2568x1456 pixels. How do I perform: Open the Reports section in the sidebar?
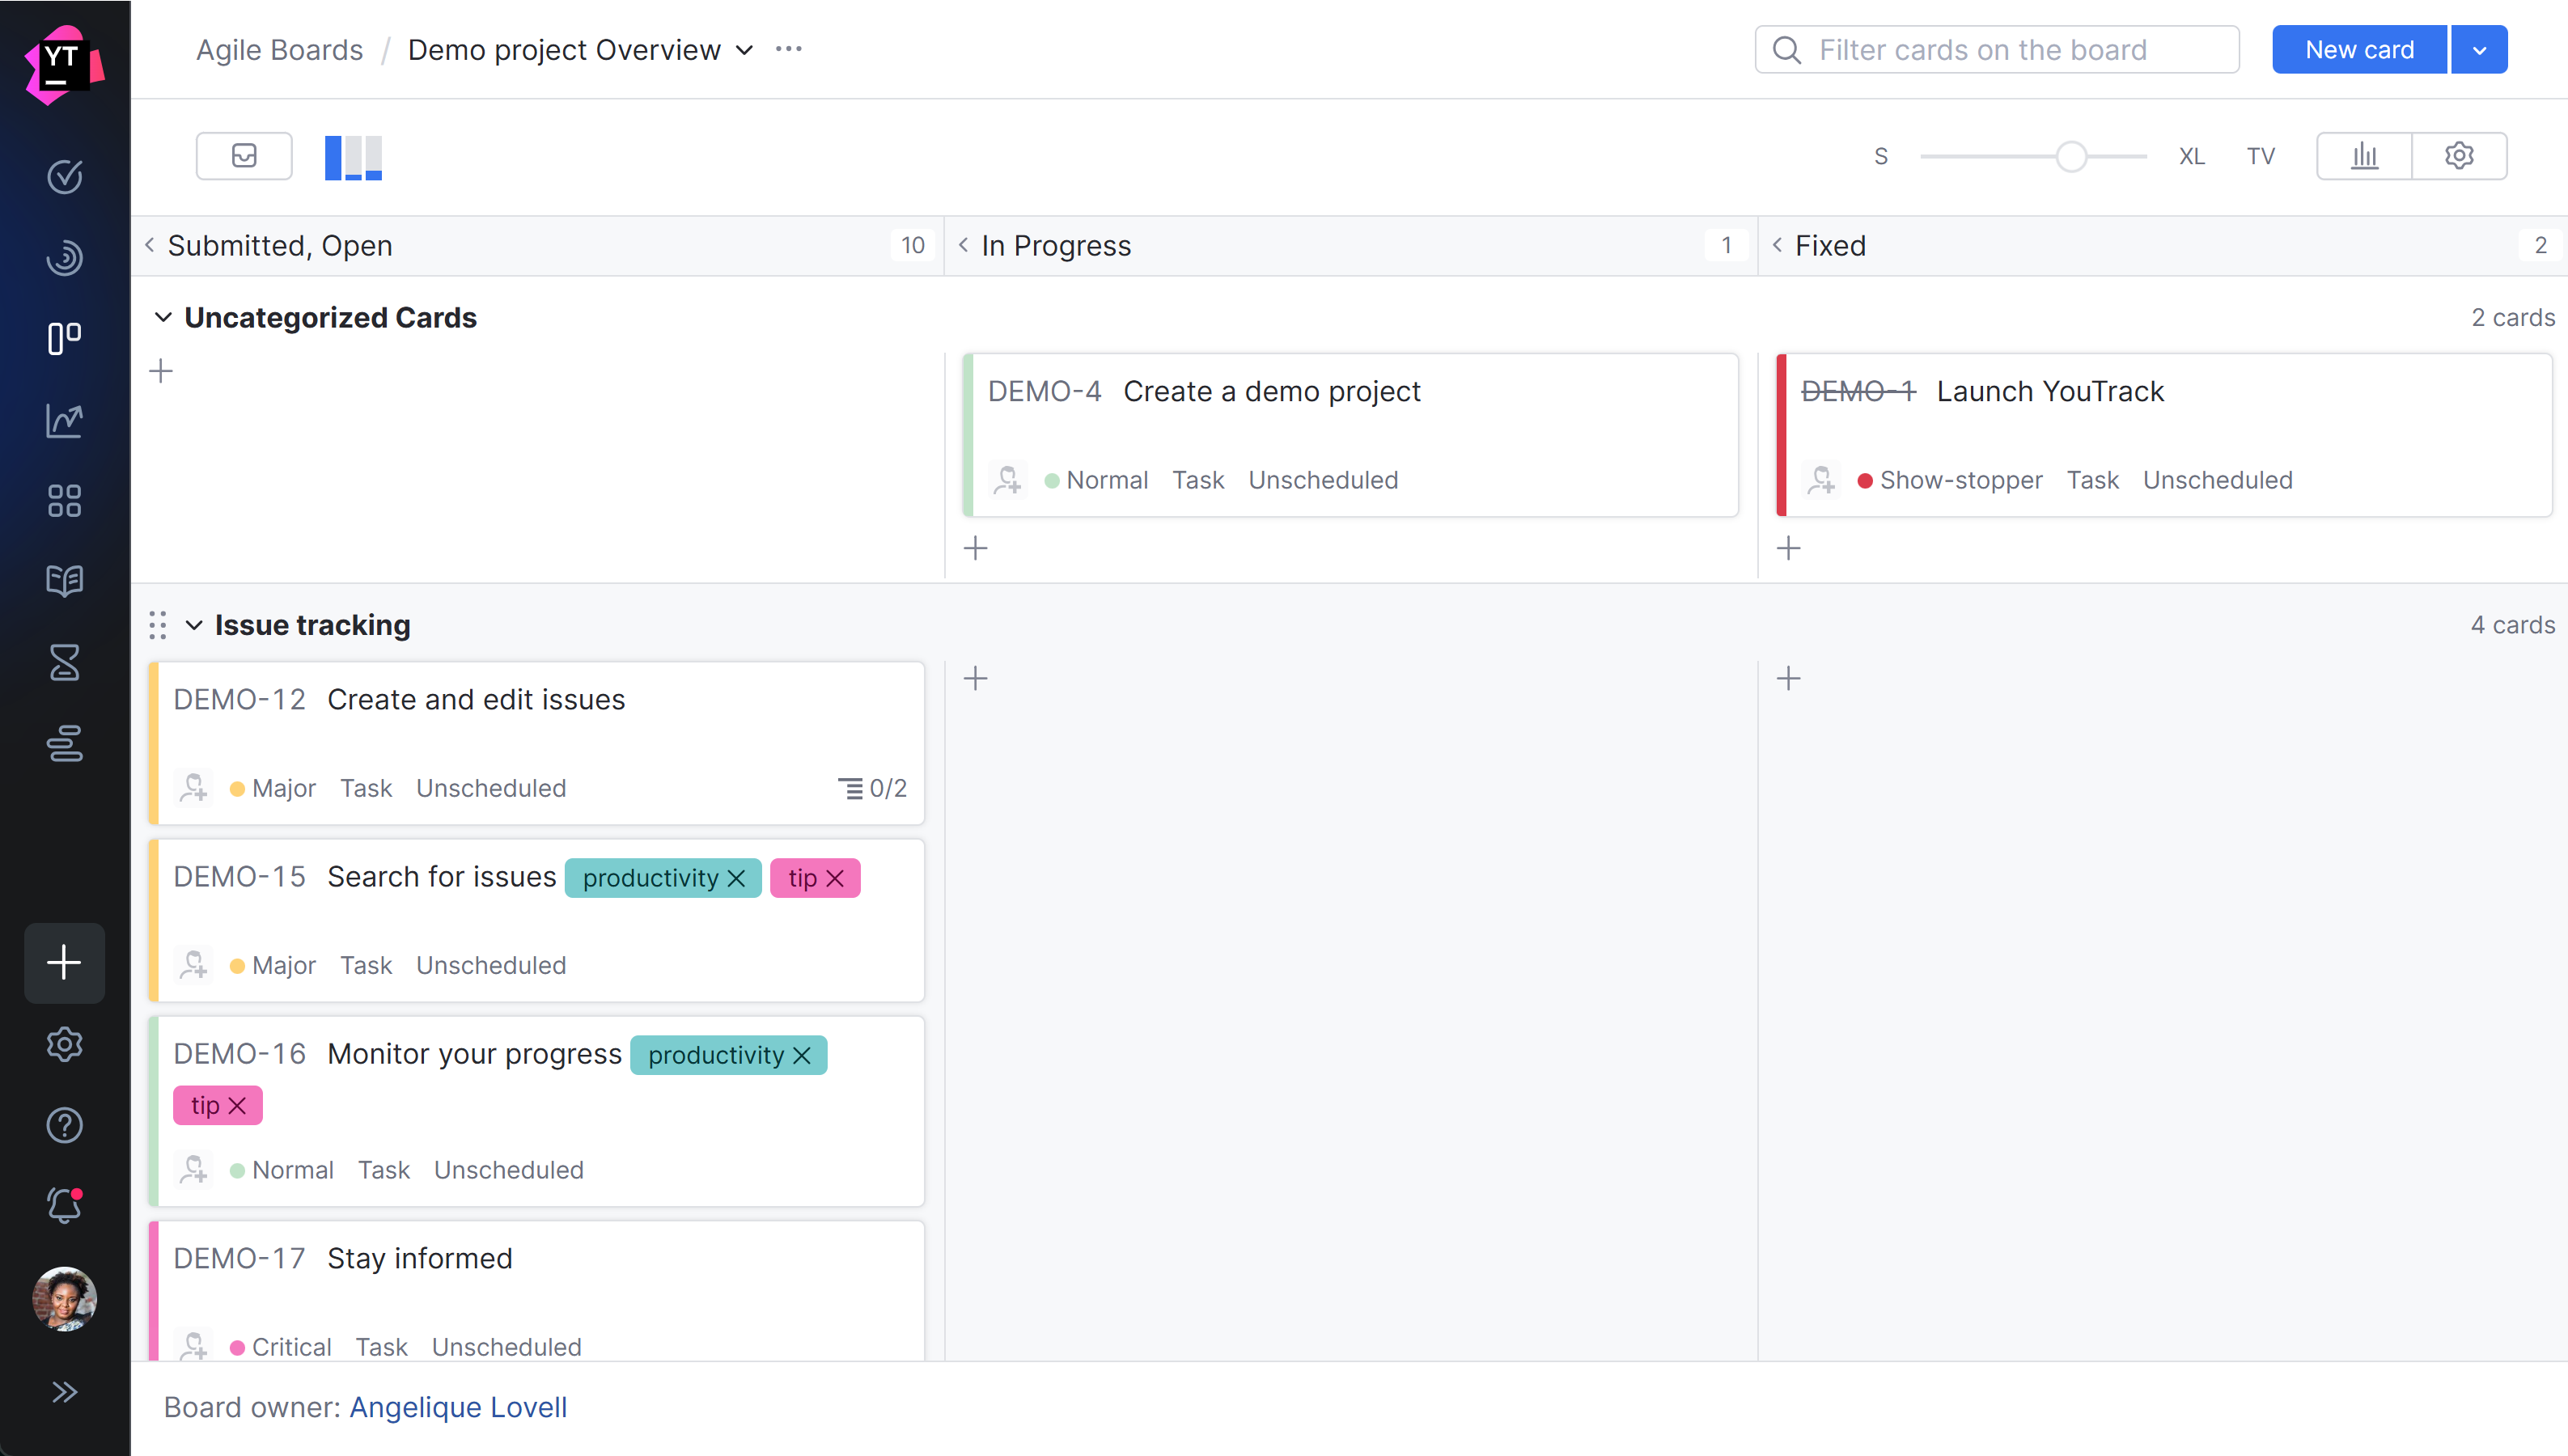pyautogui.click(x=63, y=420)
